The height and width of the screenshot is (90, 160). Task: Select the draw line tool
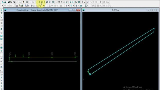point(1,17)
